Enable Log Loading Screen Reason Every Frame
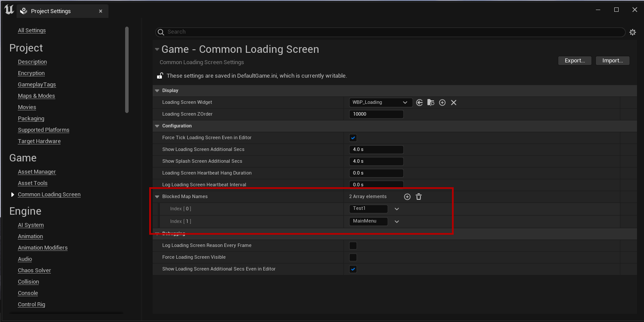Viewport: 644px width, 322px height. tap(353, 246)
